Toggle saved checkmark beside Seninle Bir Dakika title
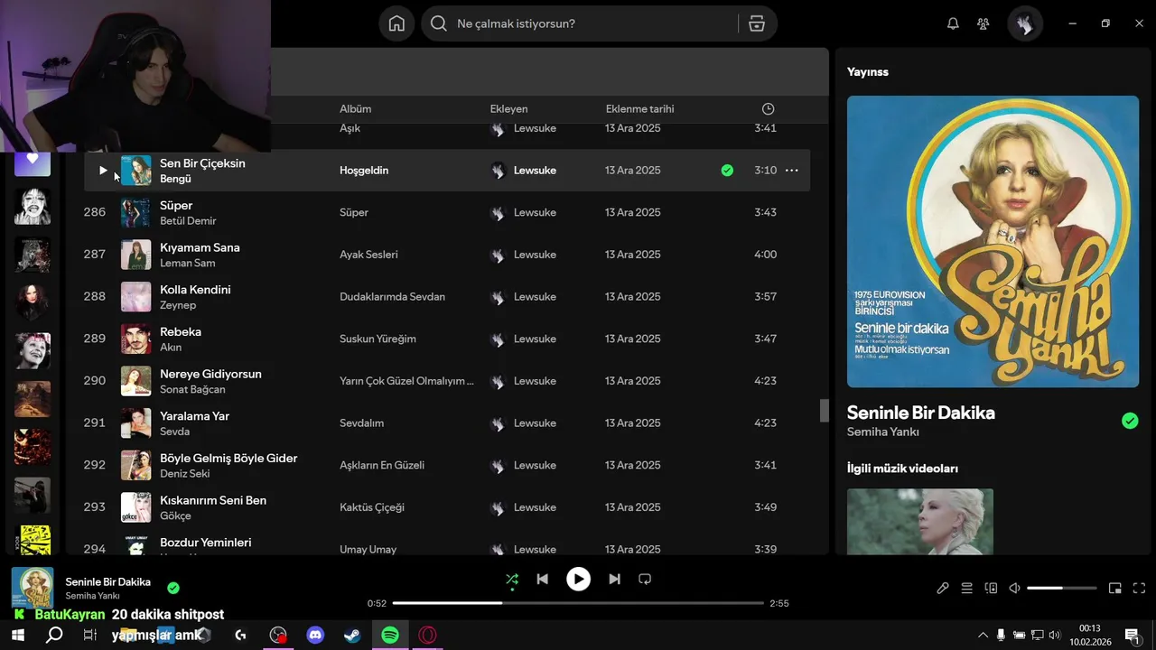The image size is (1156, 650). pos(1130,421)
